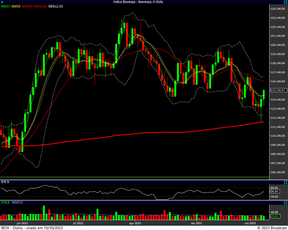Click the MMS22 volume average label
The width and height of the screenshot is (288, 230).
(x=18, y=202)
